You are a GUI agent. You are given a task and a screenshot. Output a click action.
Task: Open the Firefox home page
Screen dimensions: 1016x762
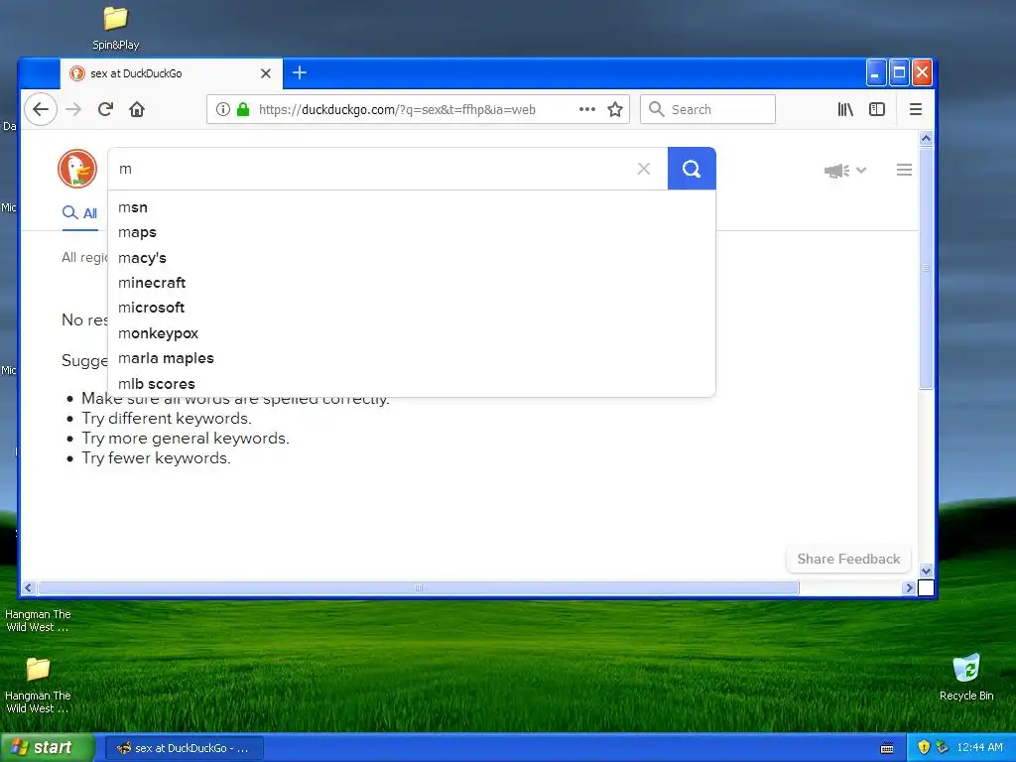(137, 109)
